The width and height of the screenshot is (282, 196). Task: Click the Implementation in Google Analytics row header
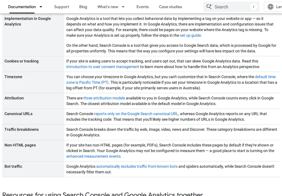point(33,35)
